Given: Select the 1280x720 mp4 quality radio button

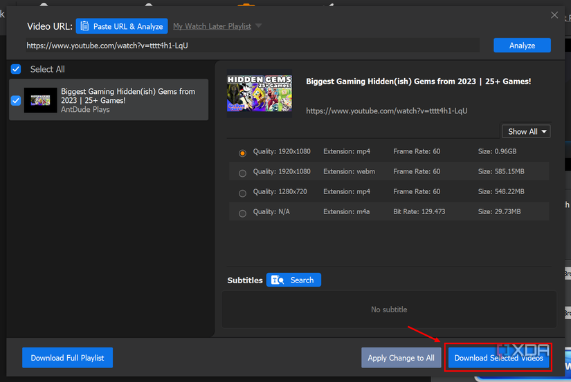Looking at the screenshot, I should tap(242, 193).
